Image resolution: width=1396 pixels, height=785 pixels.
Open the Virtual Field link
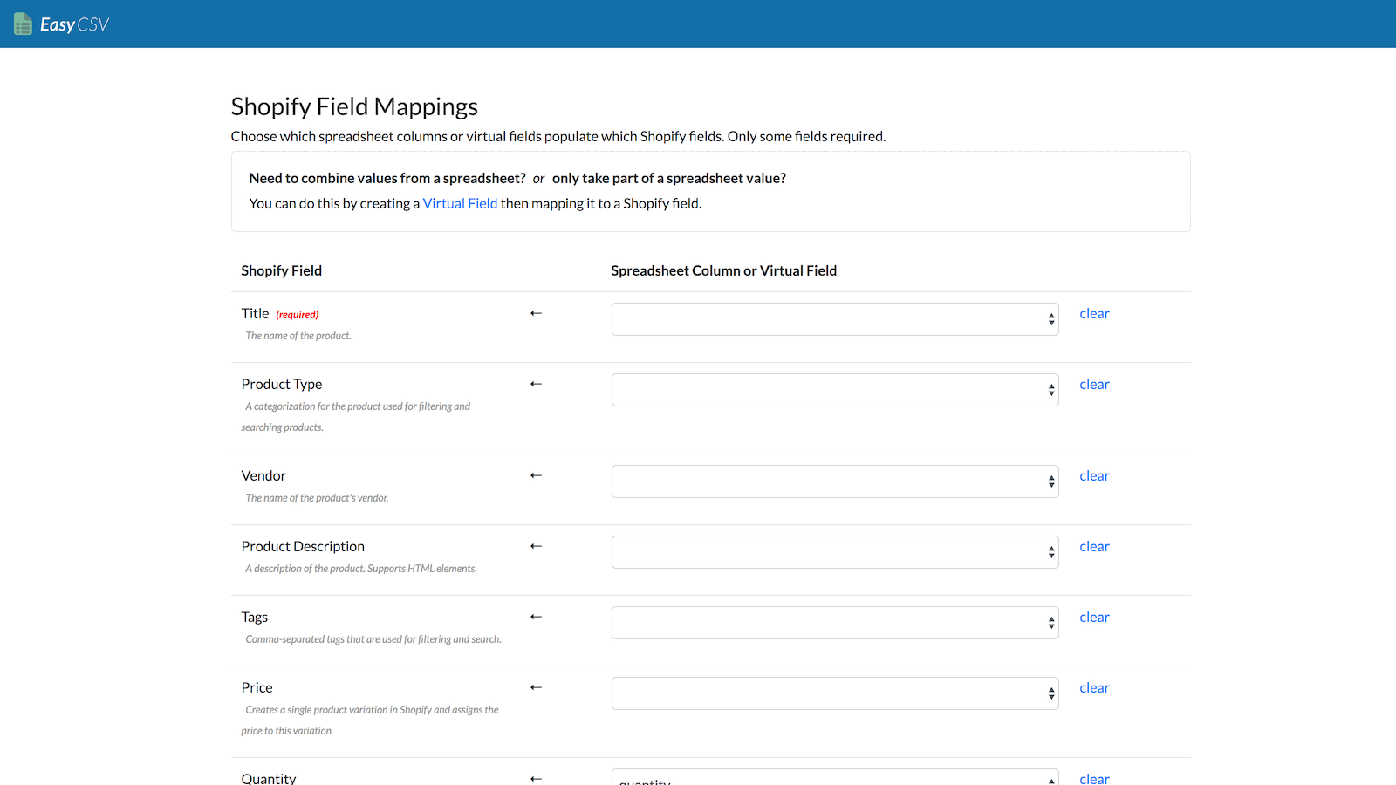[x=460, y=203]
